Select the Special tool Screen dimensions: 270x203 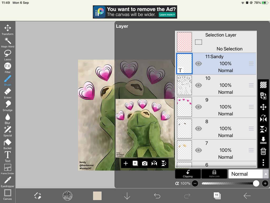click(8, 131)
